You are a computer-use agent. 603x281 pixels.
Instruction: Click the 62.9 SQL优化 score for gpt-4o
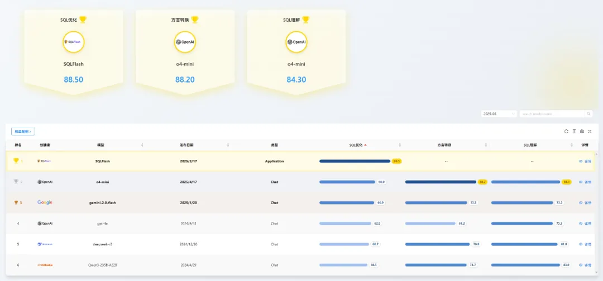pyautogui.click(x=377, y=224)
